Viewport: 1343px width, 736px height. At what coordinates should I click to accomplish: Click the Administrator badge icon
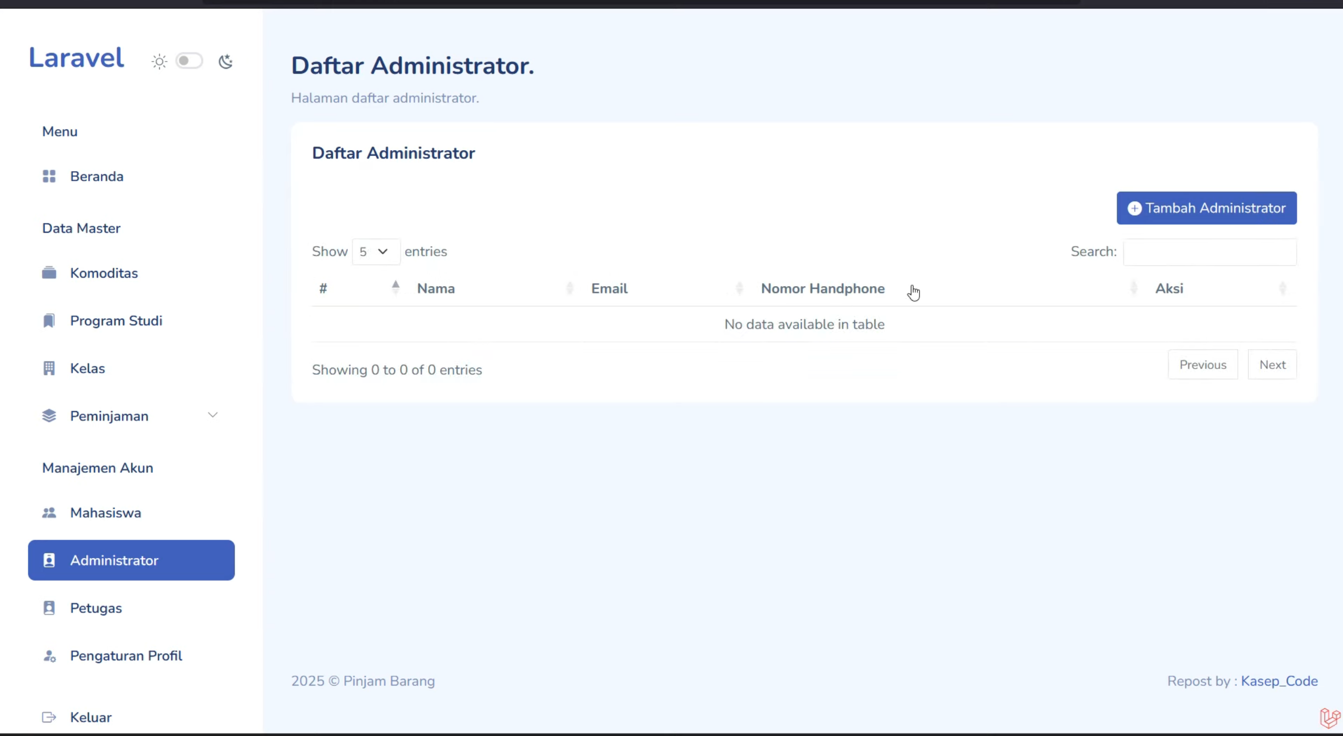pyautogui.click(x=49, y=560)
